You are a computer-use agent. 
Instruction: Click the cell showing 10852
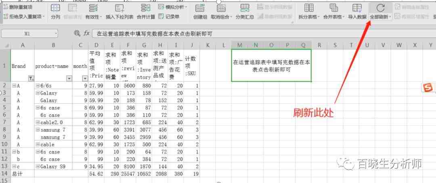pyautogui.click(x=144, y=174)
